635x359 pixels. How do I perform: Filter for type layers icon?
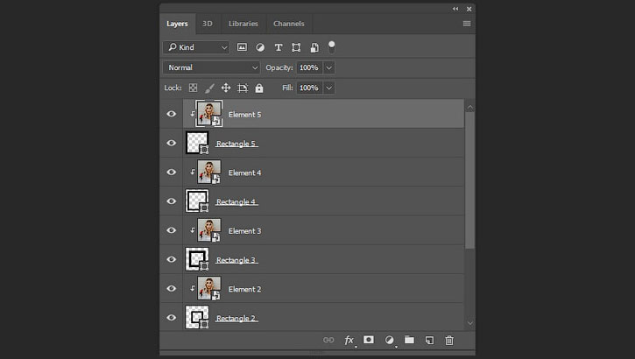coord(279,47)
